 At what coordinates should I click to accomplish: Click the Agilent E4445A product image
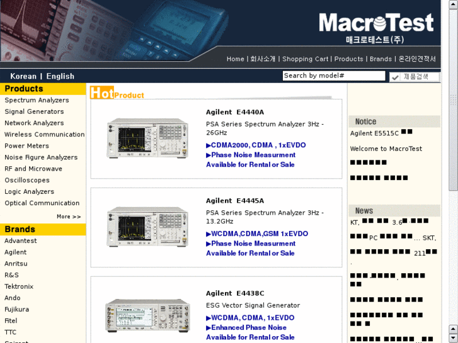(x=147, y=227)
